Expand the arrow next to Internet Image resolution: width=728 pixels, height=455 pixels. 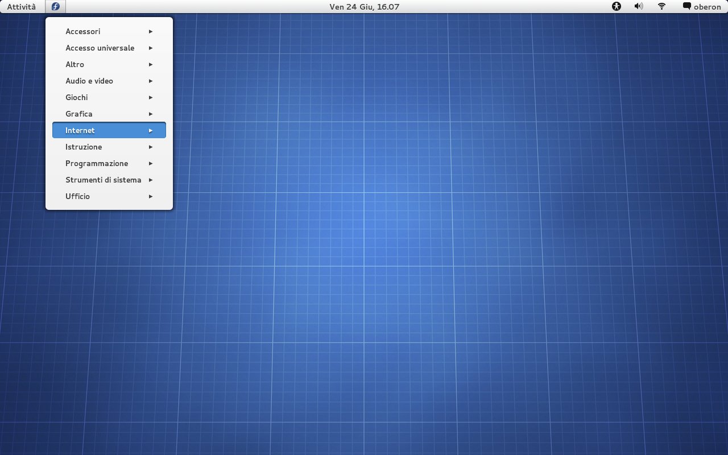[x=151, y=130]
